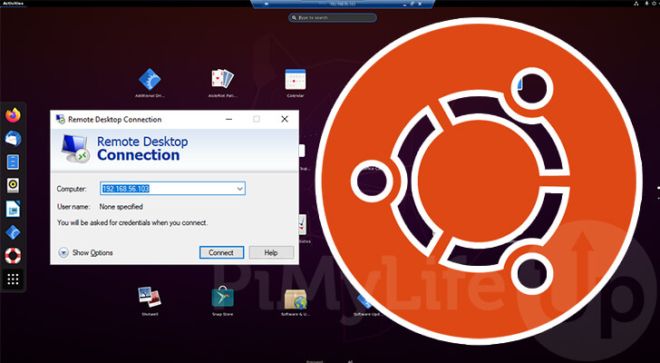Expand Show Options in Remote Desktop dialog
660x363 pixels.
[x=86, y=252]
